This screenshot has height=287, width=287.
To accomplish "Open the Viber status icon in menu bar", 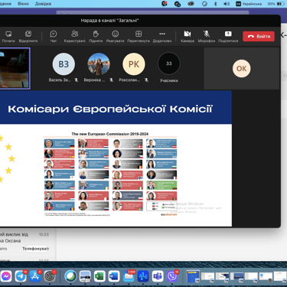I will tap(165, 4).
